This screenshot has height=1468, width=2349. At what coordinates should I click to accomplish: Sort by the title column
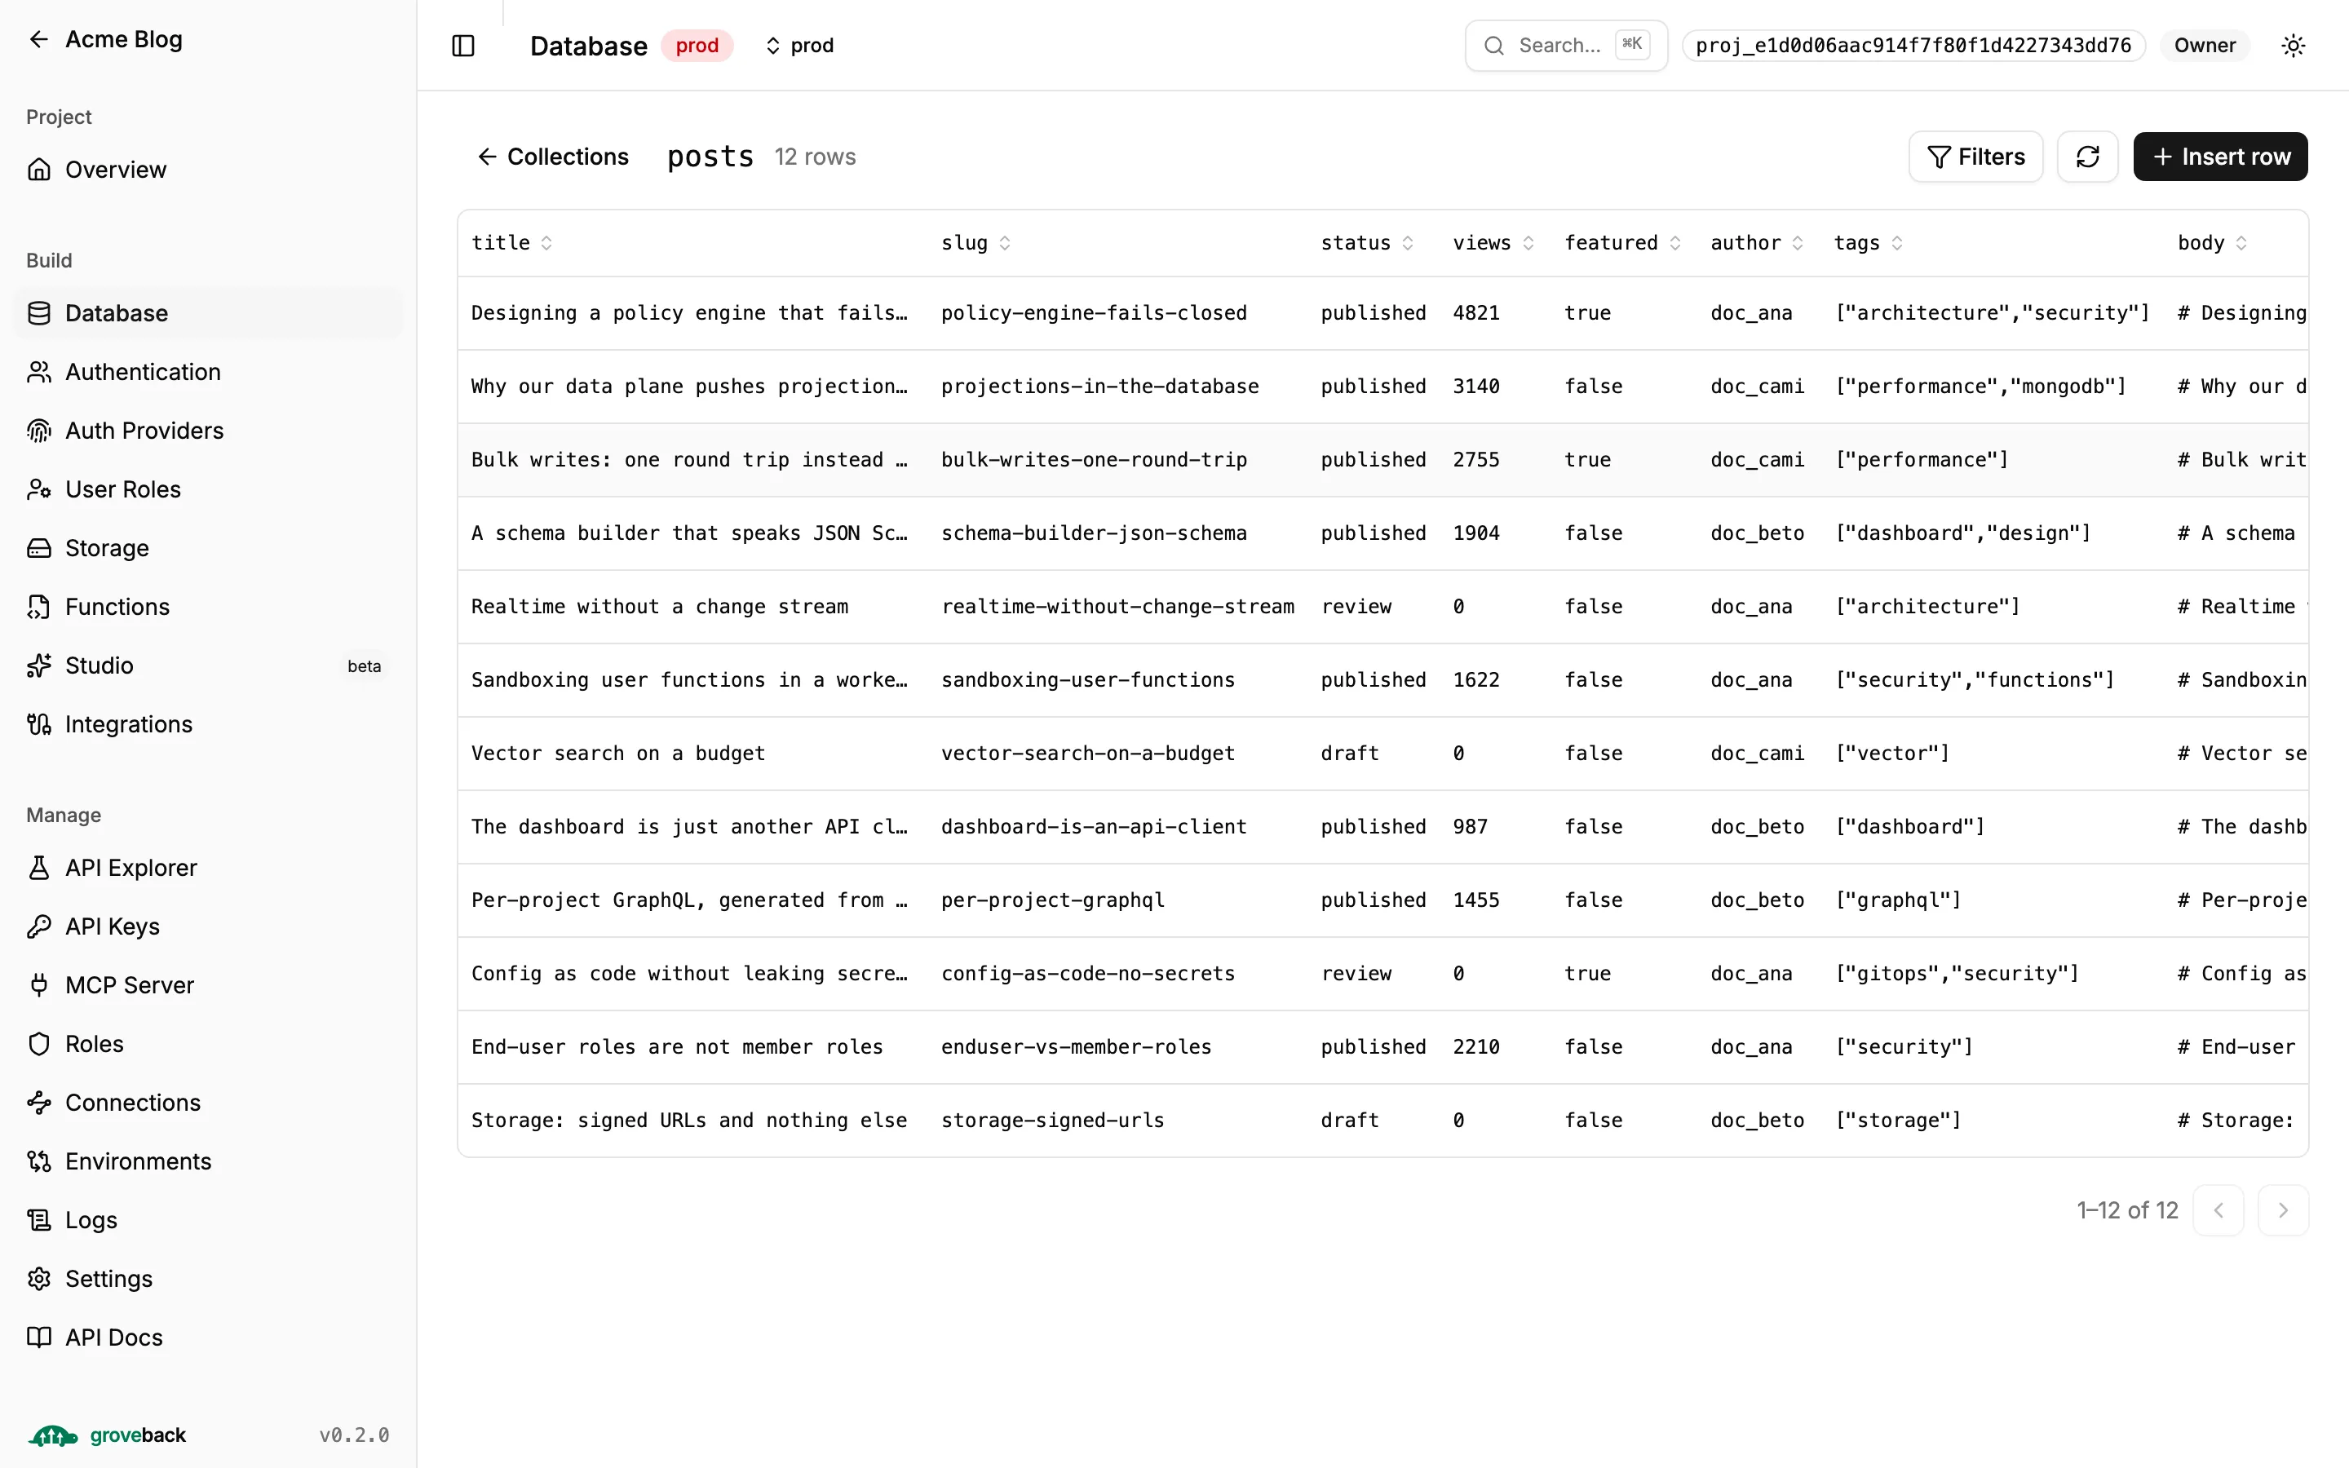coord(511,243)
